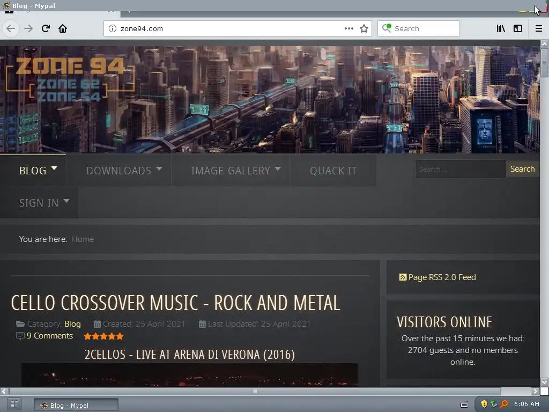
Task: Click the horizontal scrollbar left arrow
Action: (x=4, y=391)
